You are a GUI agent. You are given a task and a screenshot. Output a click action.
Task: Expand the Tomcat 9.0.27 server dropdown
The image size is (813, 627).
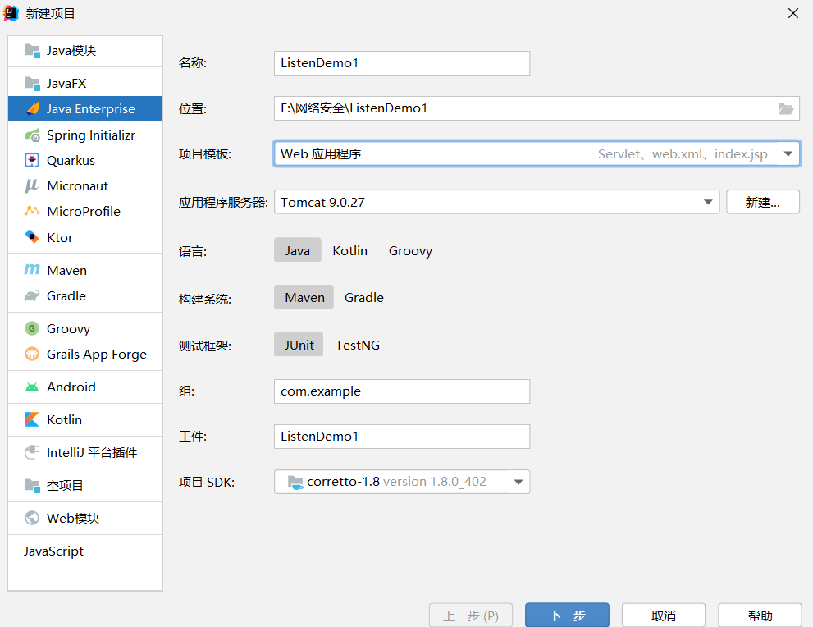(x=708, y=202)
